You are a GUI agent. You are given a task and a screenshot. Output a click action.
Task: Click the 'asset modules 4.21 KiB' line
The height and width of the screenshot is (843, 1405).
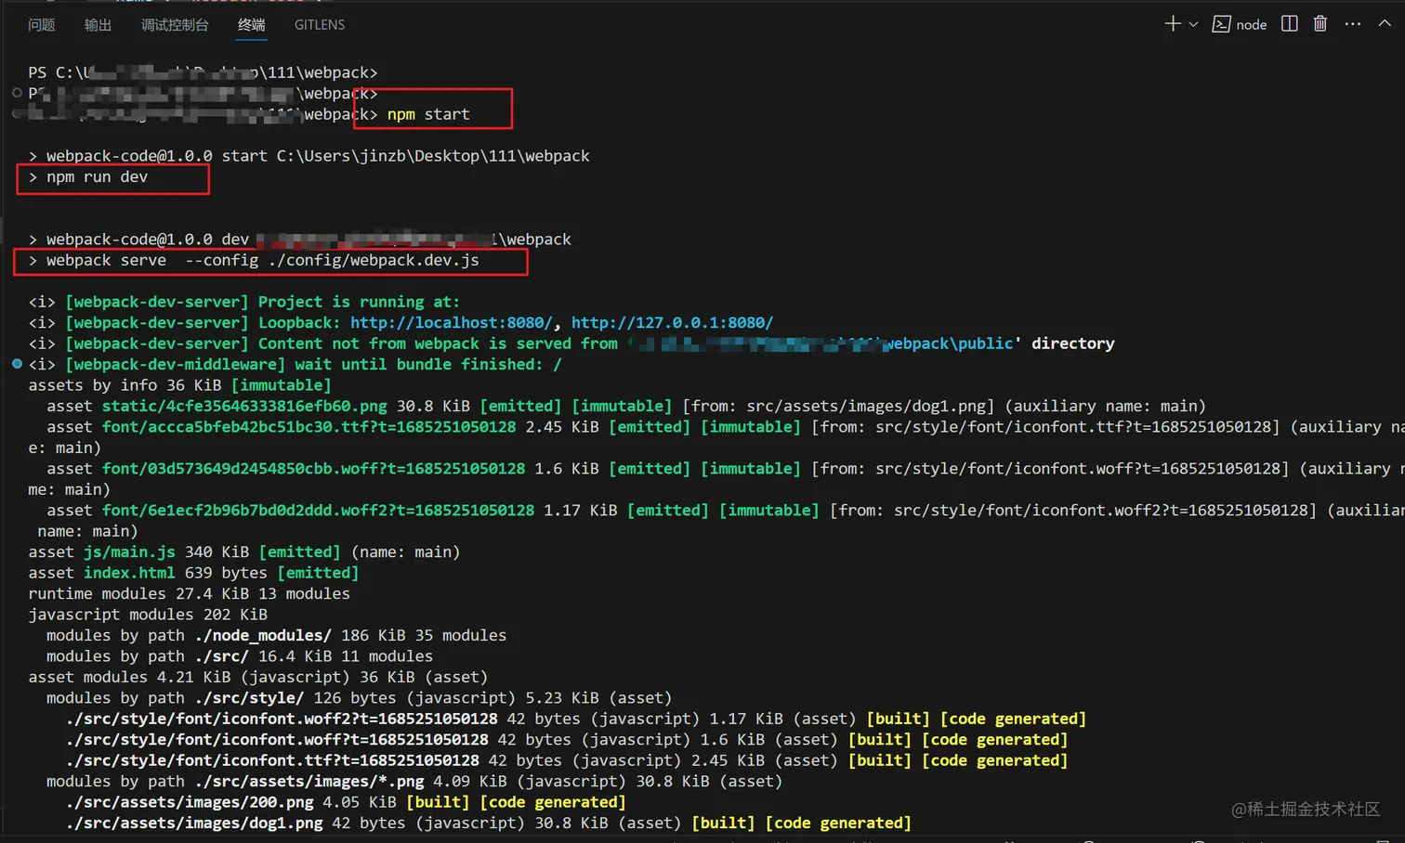pyautogui.click(x=258, y=678)
